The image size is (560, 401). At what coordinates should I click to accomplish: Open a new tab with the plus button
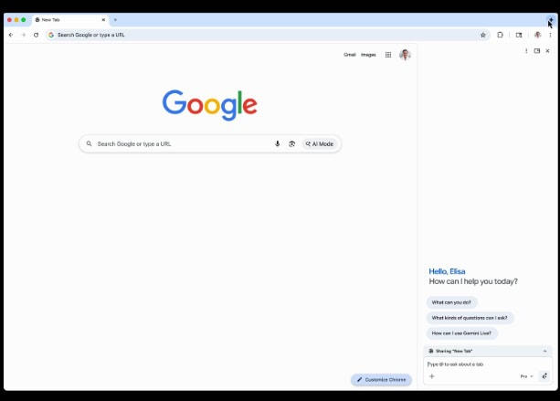(115, 19)
